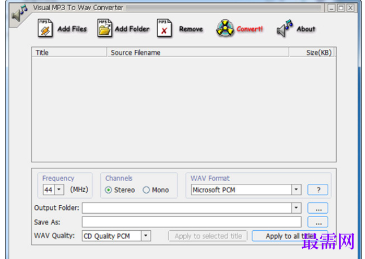The image size is (365, 259).
Task: Click the About speaker icon
Action: [285, 28]
